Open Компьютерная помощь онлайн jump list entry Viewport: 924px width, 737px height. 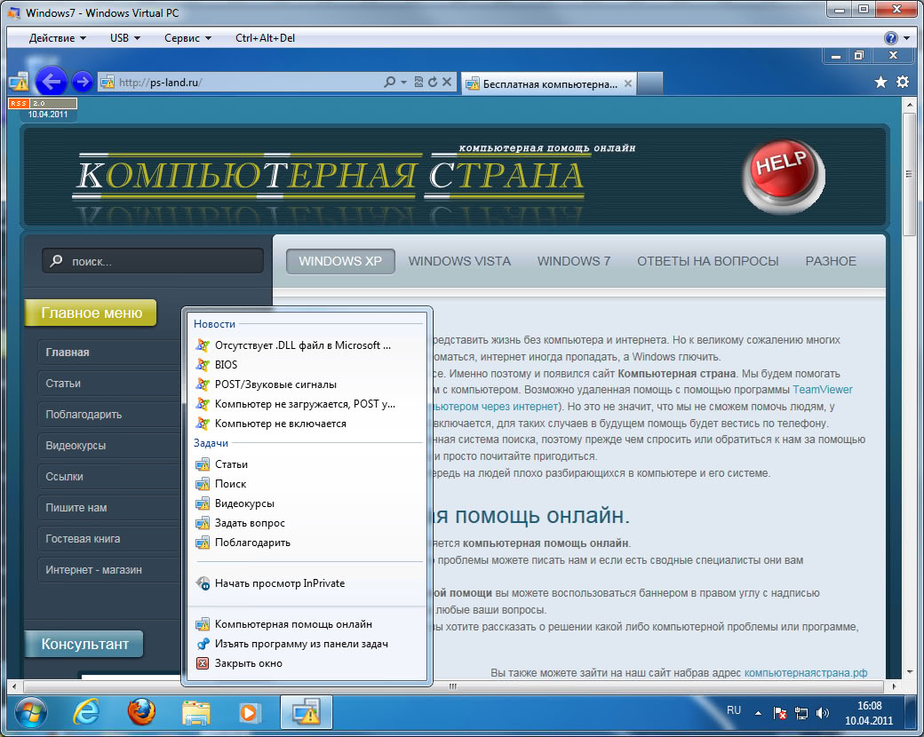pos(307,624)
